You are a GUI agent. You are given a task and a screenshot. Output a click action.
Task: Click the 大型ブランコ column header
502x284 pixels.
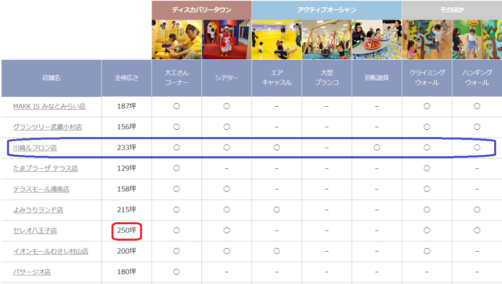pos(326,78)
